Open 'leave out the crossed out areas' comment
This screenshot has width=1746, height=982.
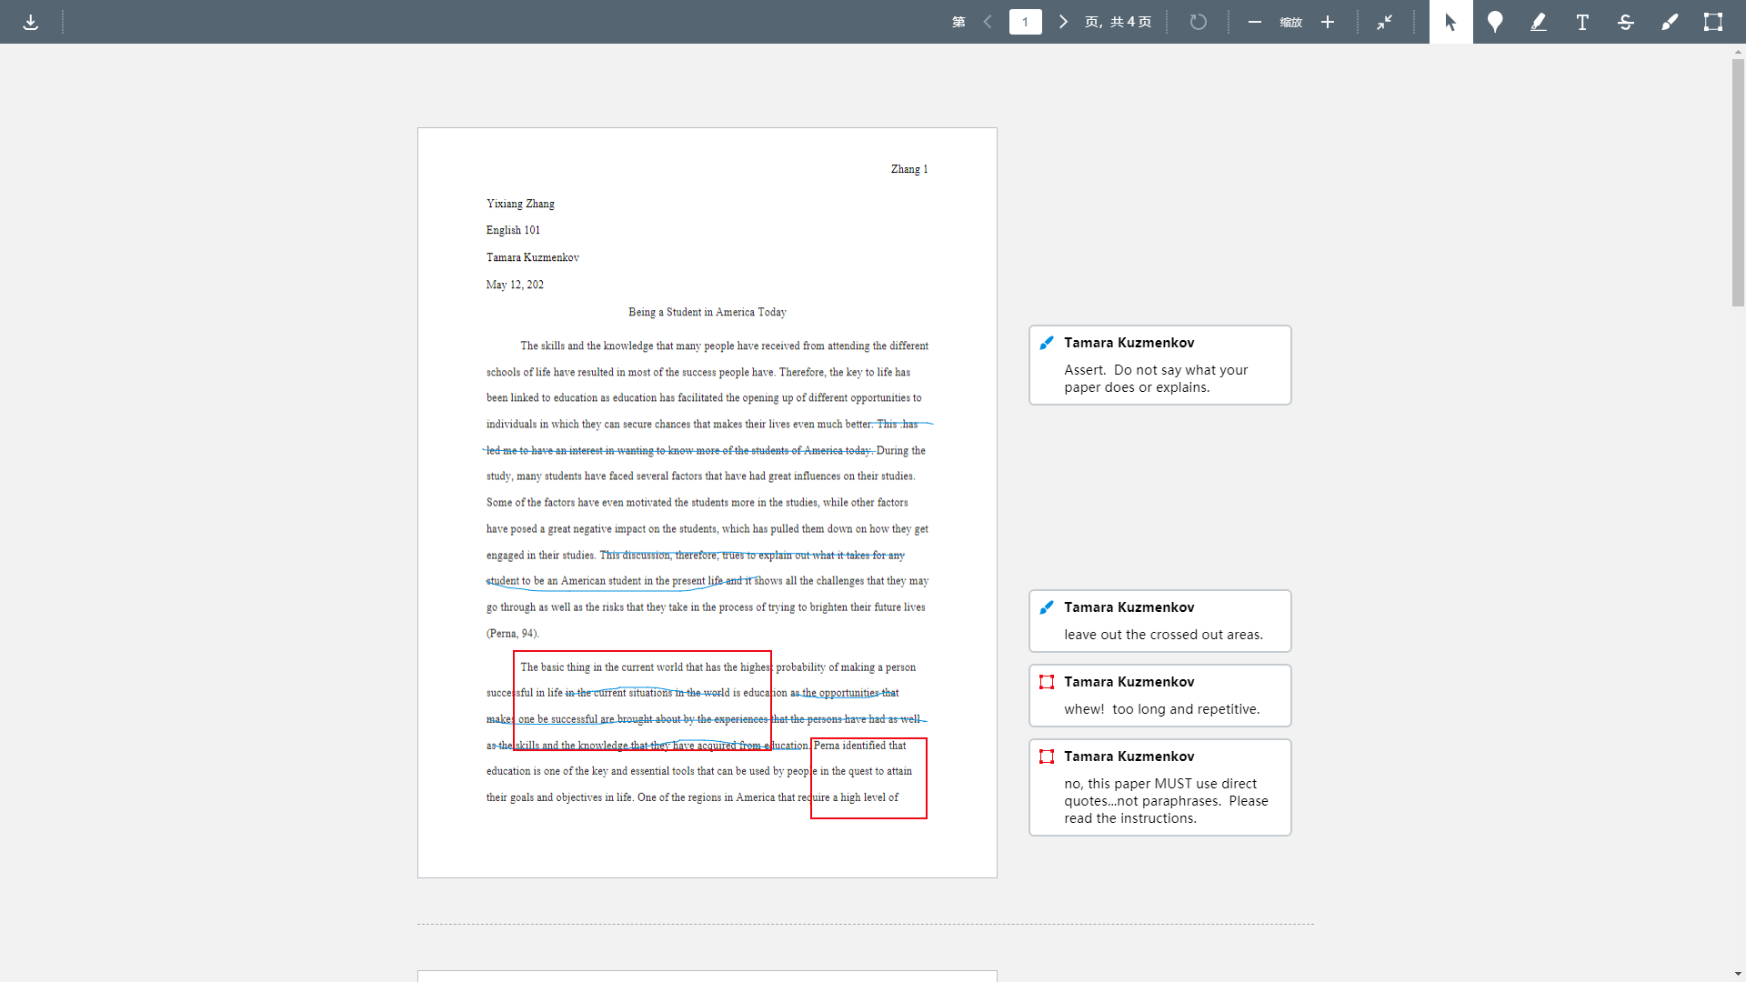[x=1160, y=621]
